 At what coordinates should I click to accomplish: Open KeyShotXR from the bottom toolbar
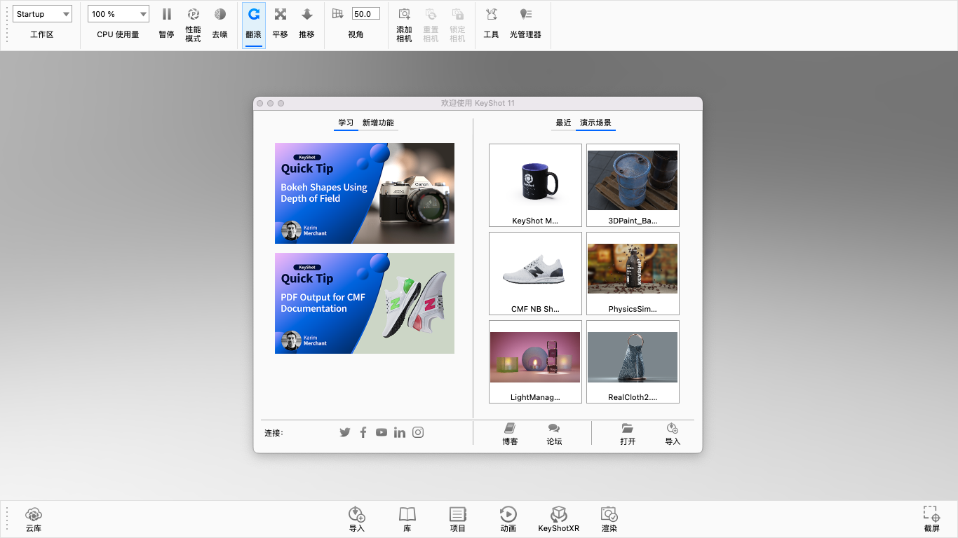(x=559, y=518)
